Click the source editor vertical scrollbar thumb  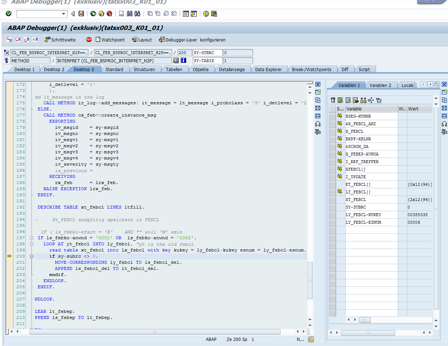pyautogui.click(x=310, y=280)
